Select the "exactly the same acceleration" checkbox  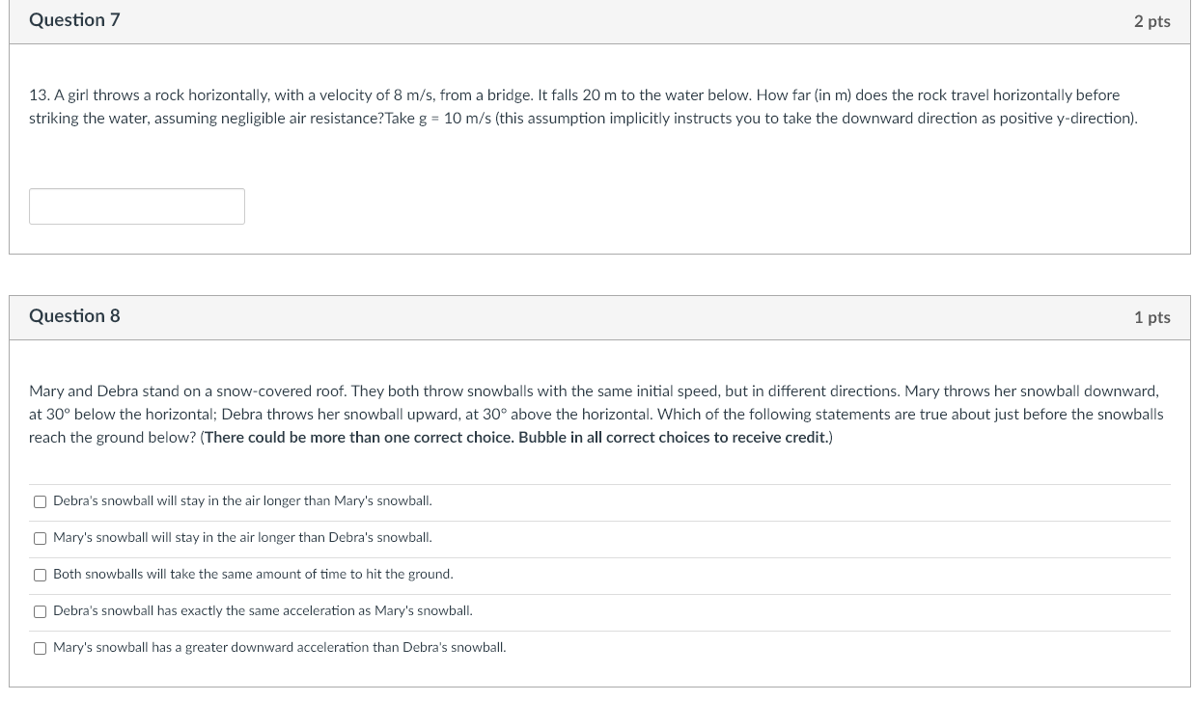pyautogui.click(x=41, y=611)
